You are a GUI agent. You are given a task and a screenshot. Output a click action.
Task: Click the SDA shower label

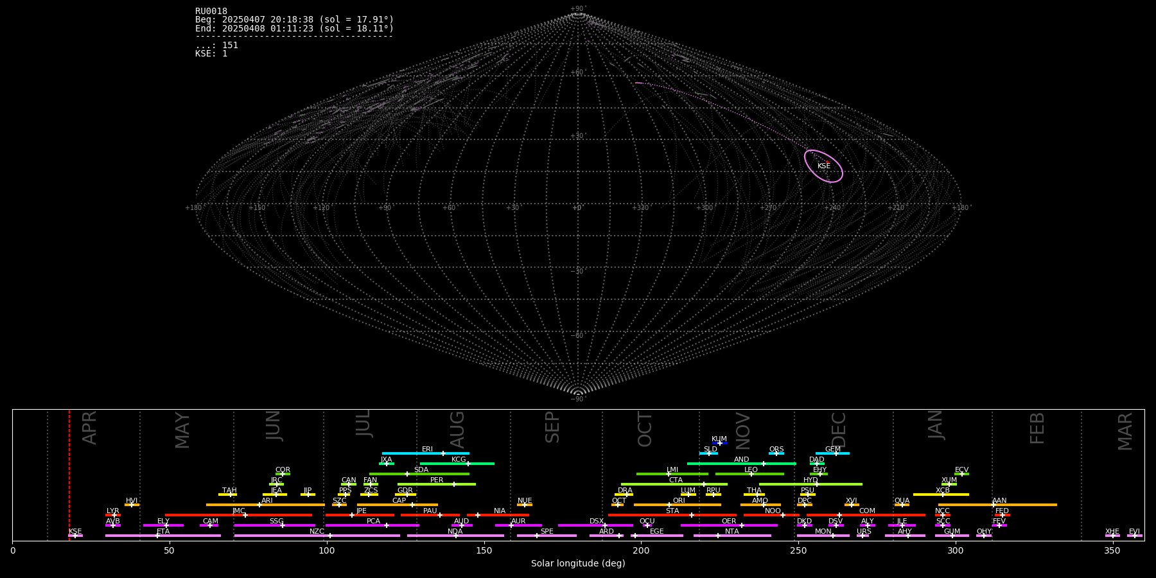click(x=421, y=470)
